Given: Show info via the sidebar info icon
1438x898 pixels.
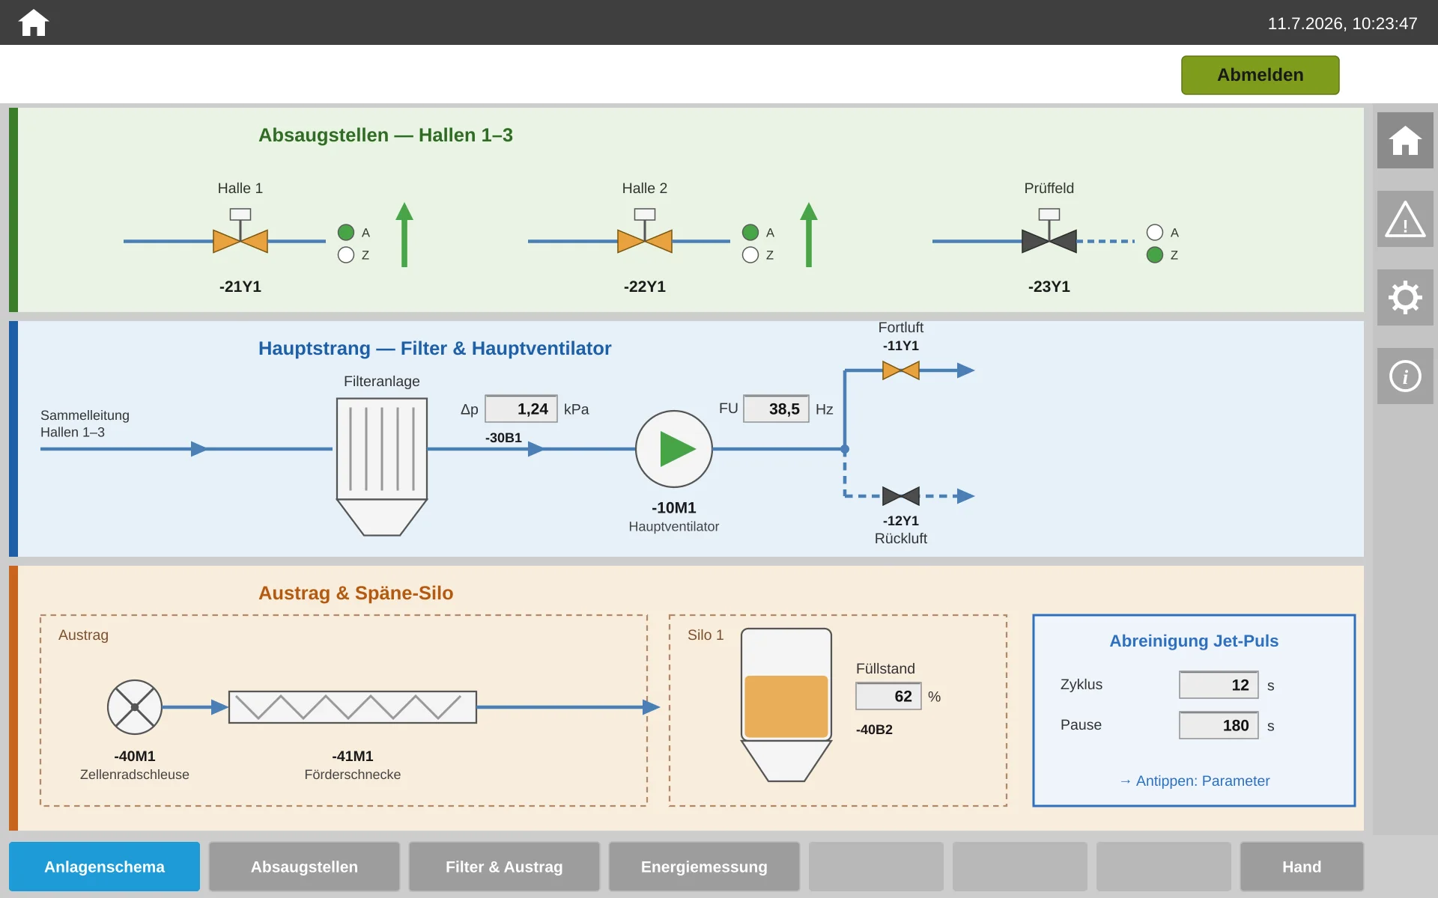Looking at the screenshot, I should tap(1405, 376).
